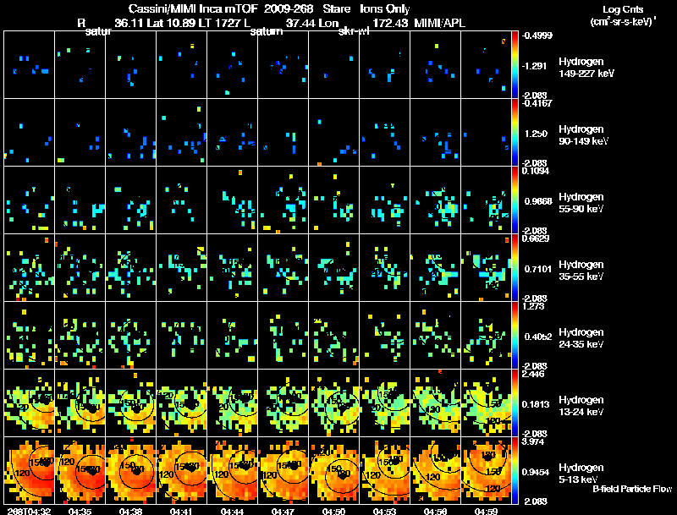This screenshot has width=677, height=515.
Task: Click the Hydrogen 5-13 keV row label
Action: click(x=581, y=474)
